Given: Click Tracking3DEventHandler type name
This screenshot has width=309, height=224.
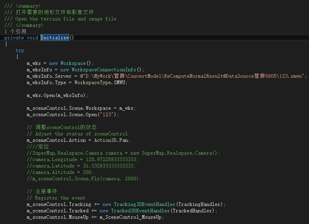Looking at the screenshot, I should (x=145, y=204).
